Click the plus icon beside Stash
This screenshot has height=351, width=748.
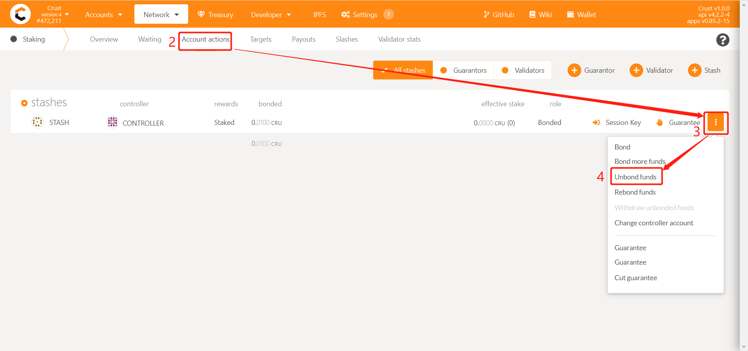coord(695,70)
